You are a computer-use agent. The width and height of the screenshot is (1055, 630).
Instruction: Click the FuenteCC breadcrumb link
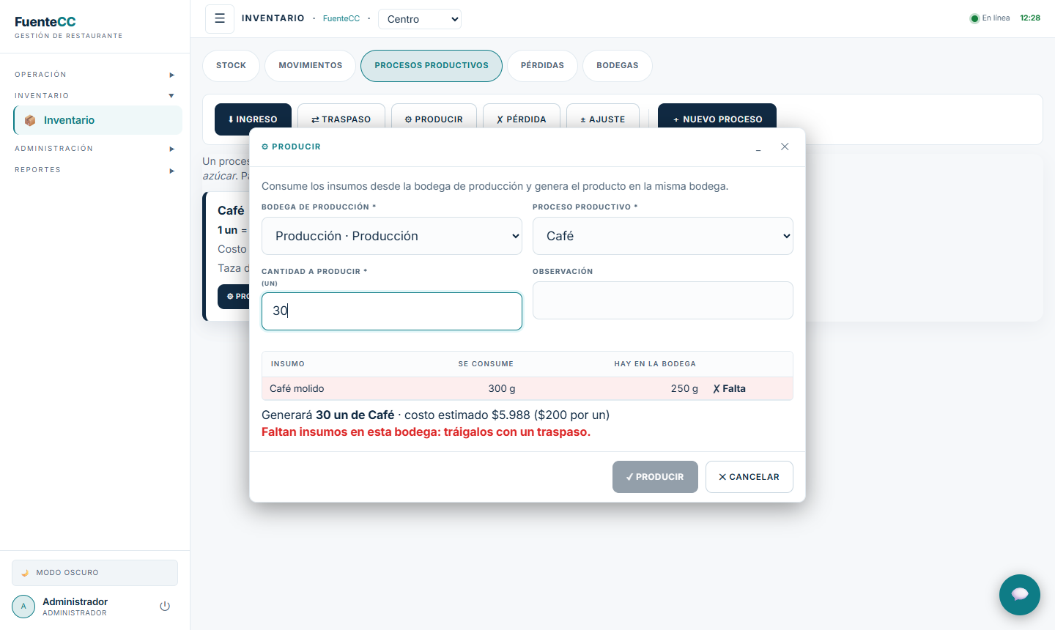tap(341, 19)
